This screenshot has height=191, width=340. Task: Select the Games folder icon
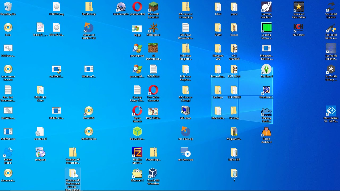[x=234, y=28]
